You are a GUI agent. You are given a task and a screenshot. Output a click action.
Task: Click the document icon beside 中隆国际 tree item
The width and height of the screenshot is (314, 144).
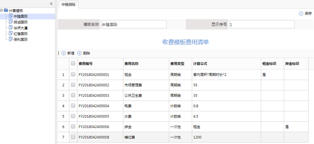click(x=11, y=16)
